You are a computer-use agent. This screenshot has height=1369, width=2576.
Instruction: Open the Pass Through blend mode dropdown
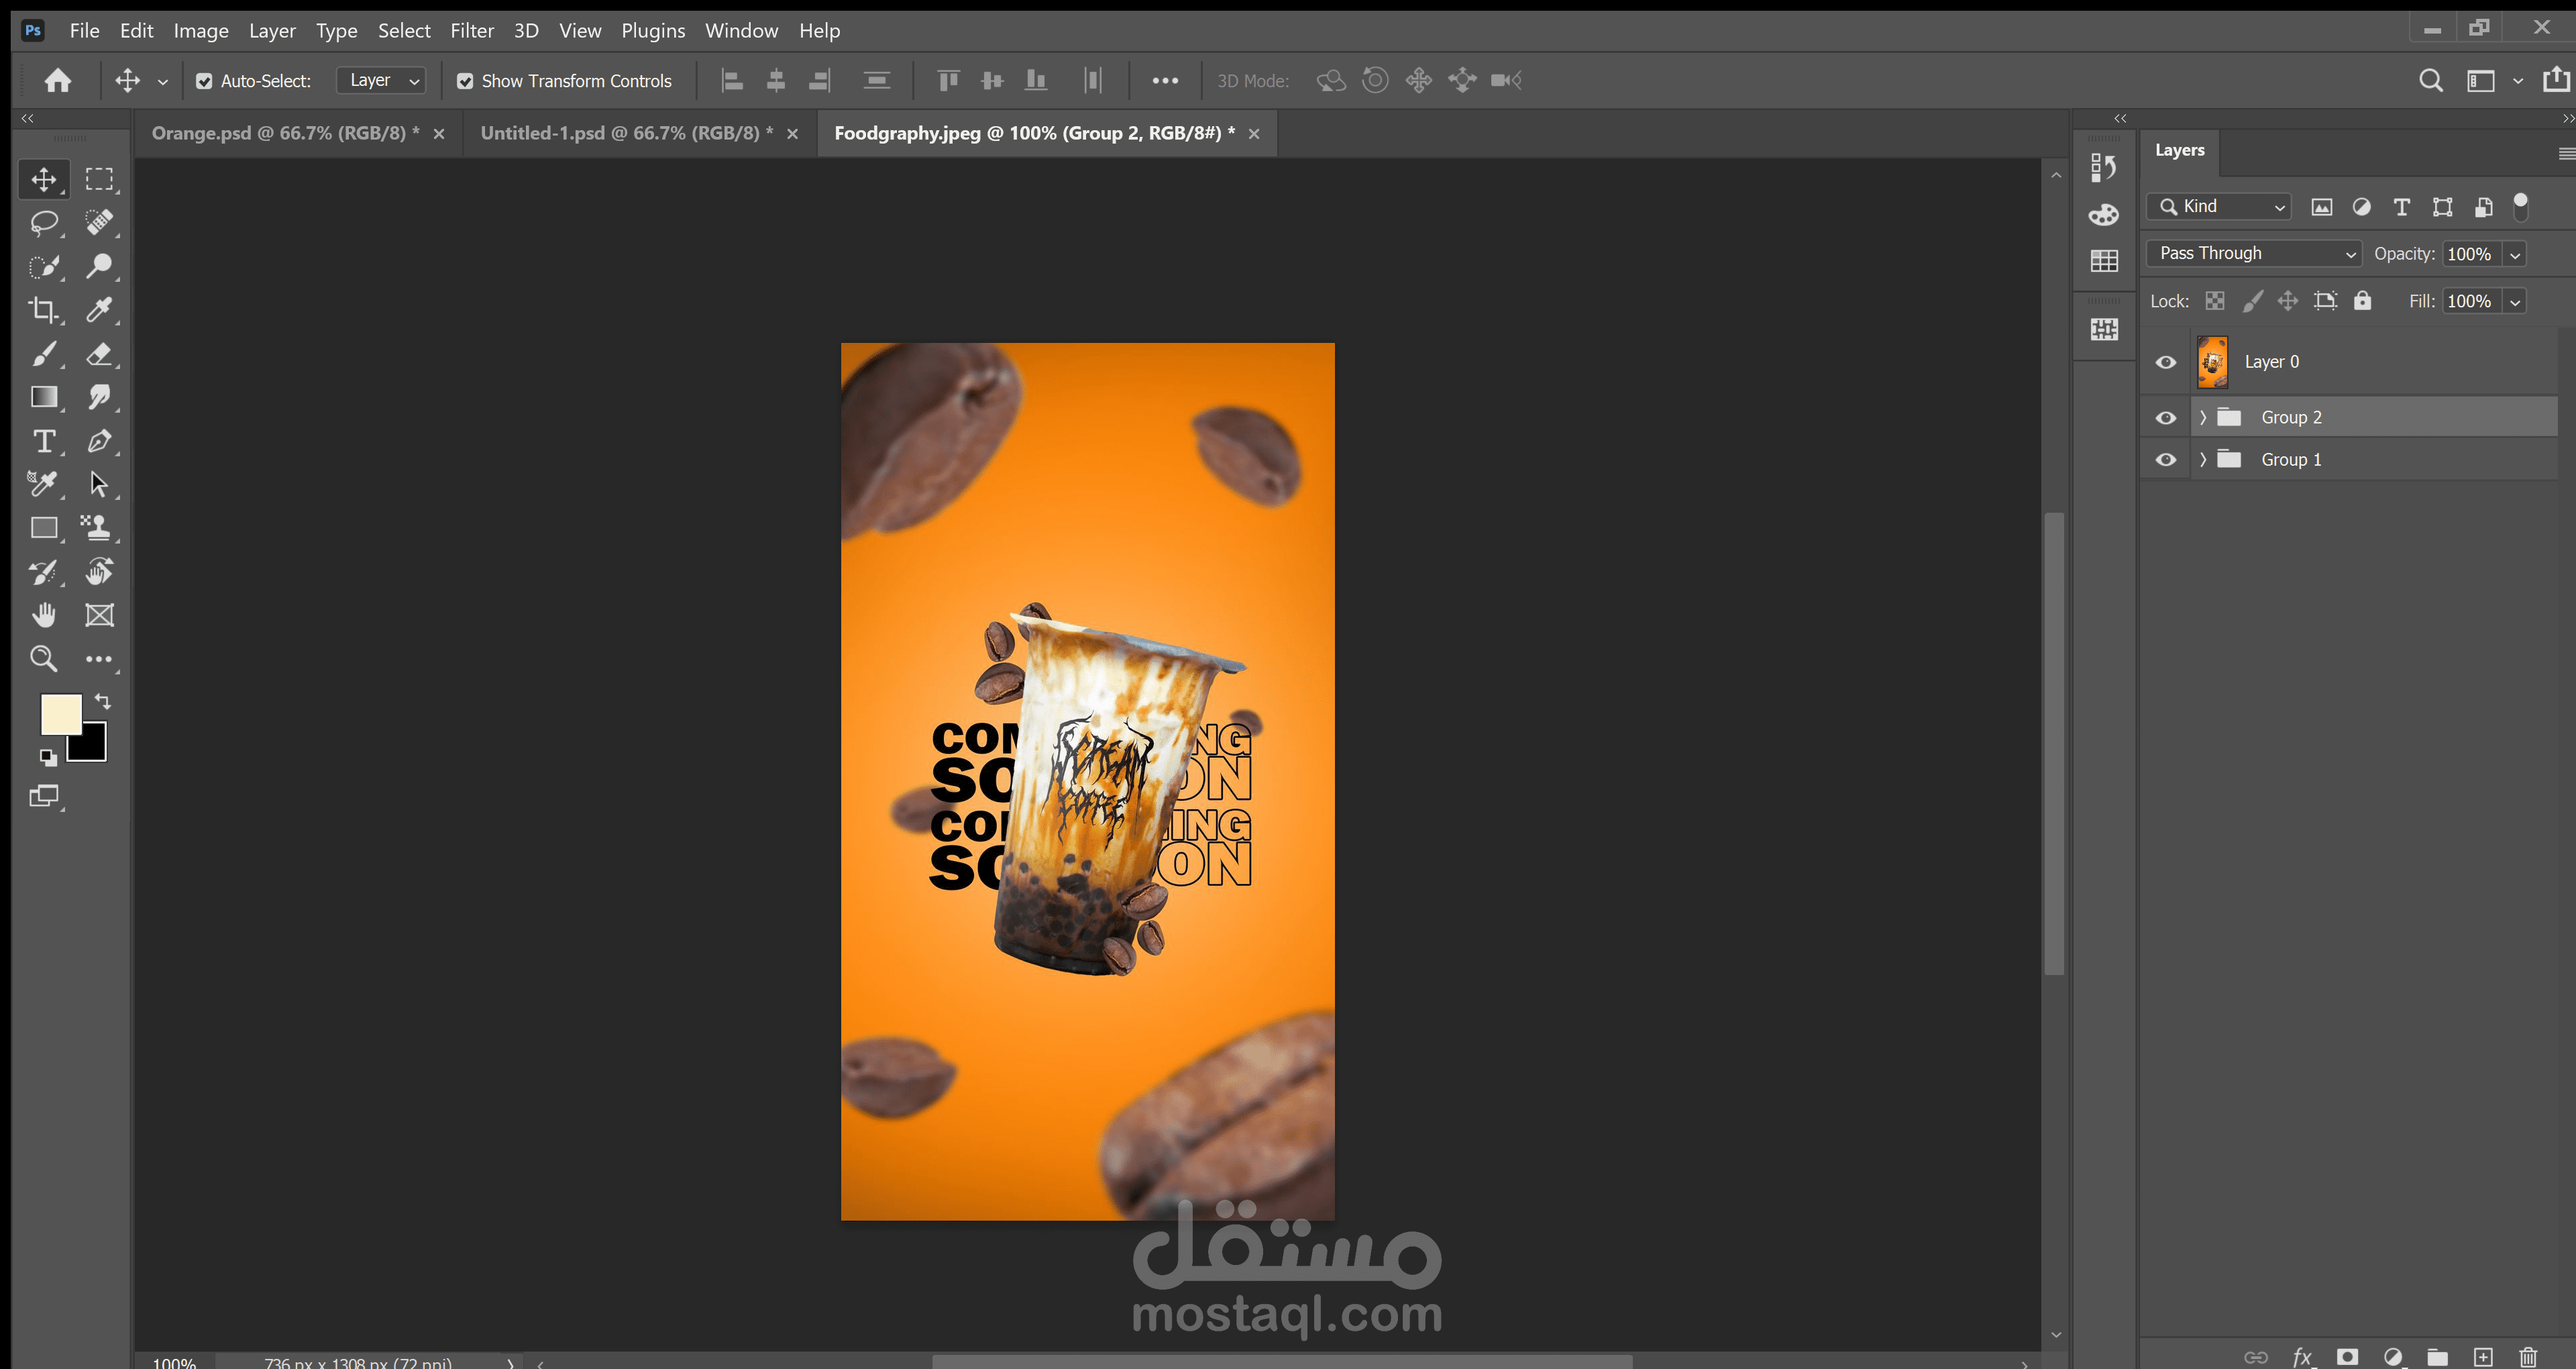coord(2254,253)
